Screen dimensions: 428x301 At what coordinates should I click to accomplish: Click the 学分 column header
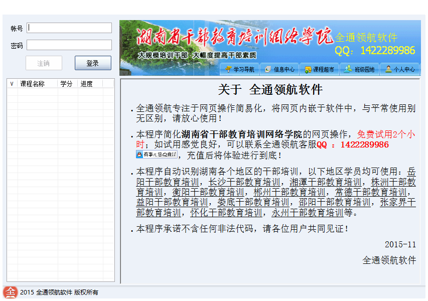click(66, 84)
